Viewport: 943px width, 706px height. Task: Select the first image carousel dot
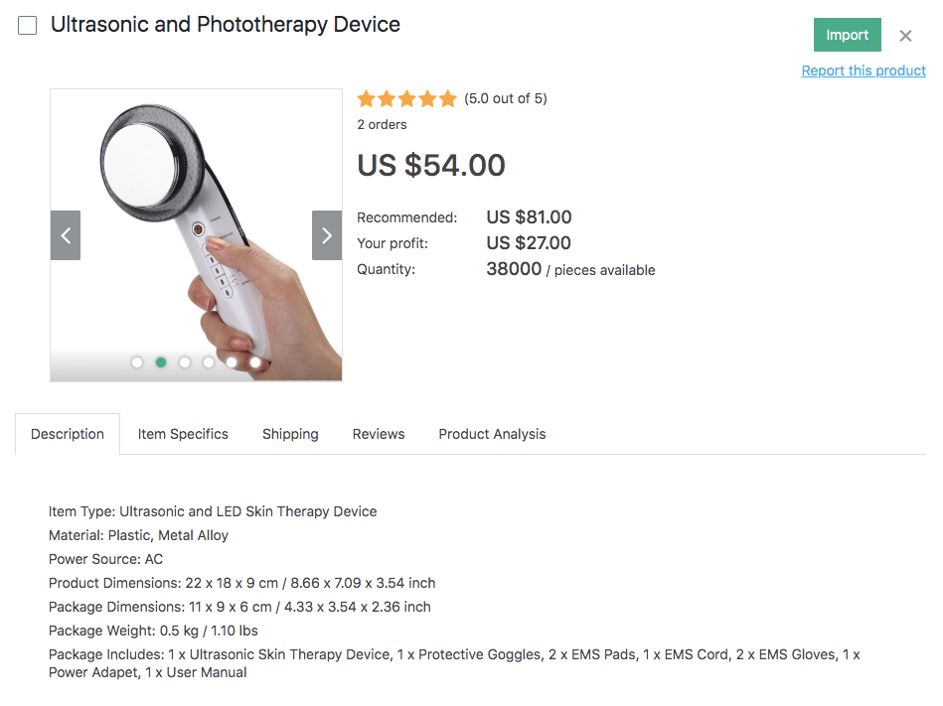tap(137, 362)
